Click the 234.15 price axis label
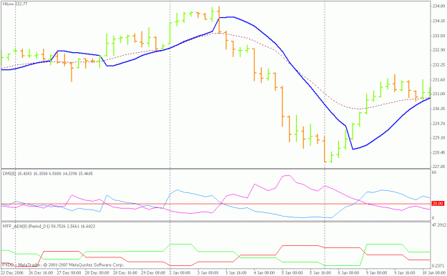 click(438, 21)
